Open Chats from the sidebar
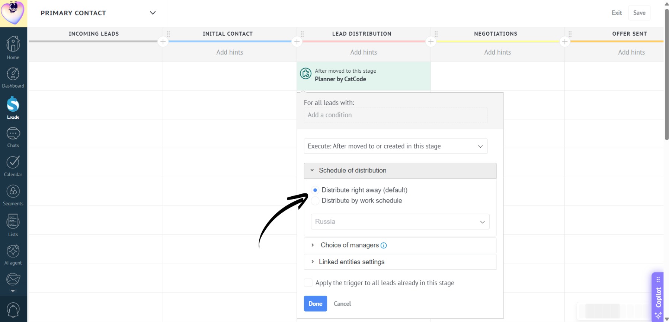The width and height of the screenshot is (669, 322). pos(13,137)
